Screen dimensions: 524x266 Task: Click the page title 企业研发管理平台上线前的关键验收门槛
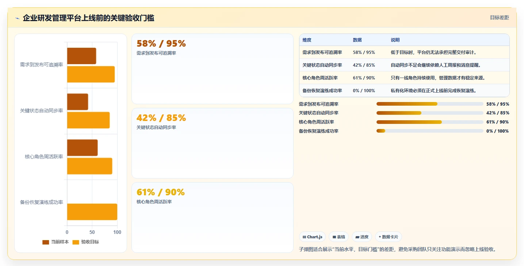pos(88,18)
